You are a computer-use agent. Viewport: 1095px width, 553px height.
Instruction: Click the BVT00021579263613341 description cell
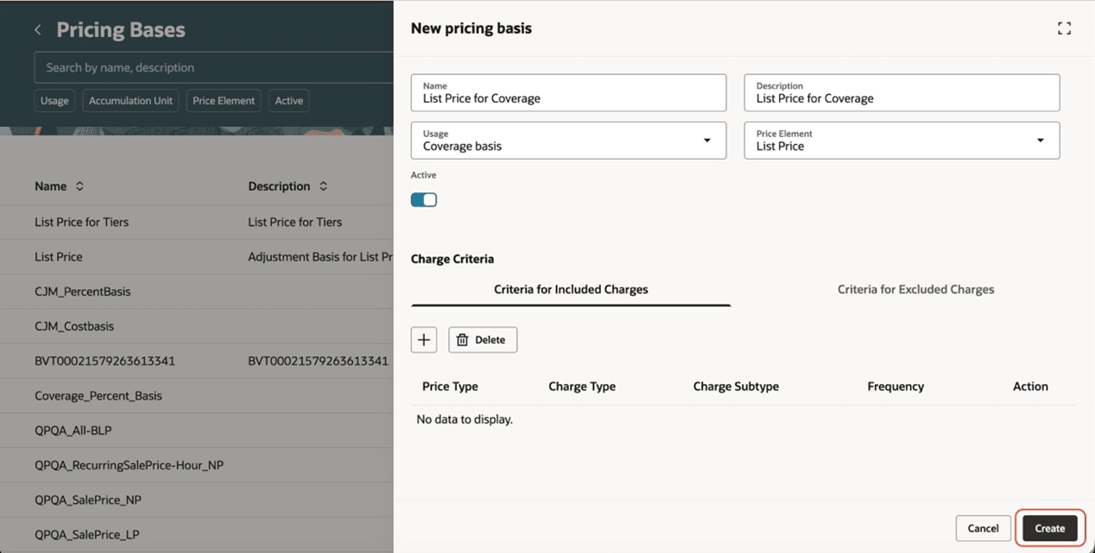[318, 361]
